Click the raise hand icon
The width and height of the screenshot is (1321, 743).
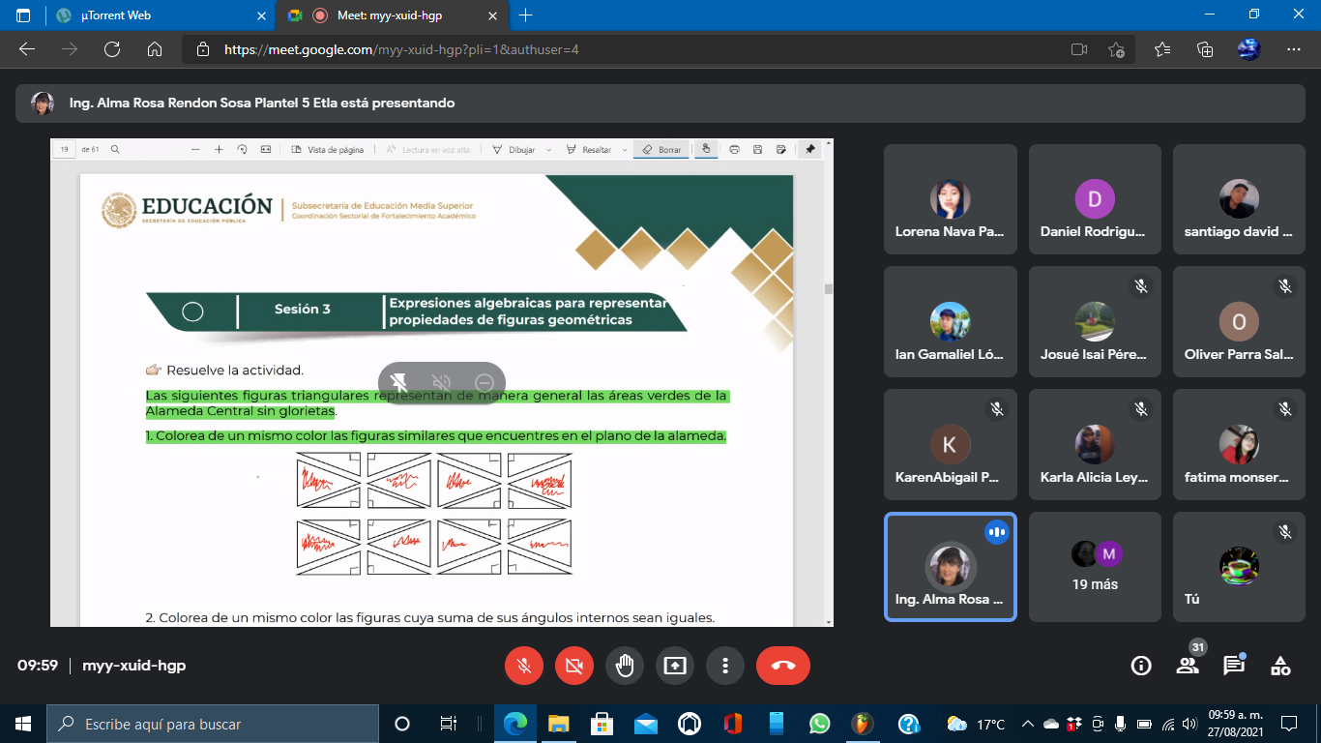click(625, 666)
